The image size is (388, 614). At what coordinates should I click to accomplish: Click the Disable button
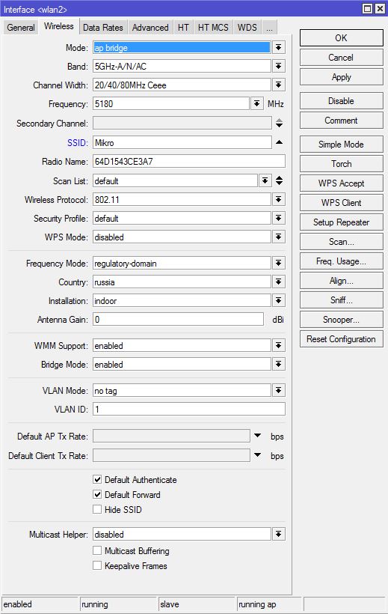click(x=341, y=101)
